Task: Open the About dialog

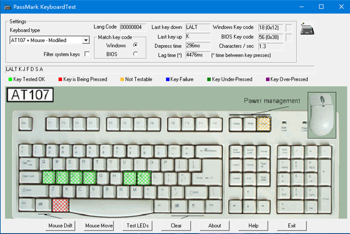Action: (x=214, y=226)
